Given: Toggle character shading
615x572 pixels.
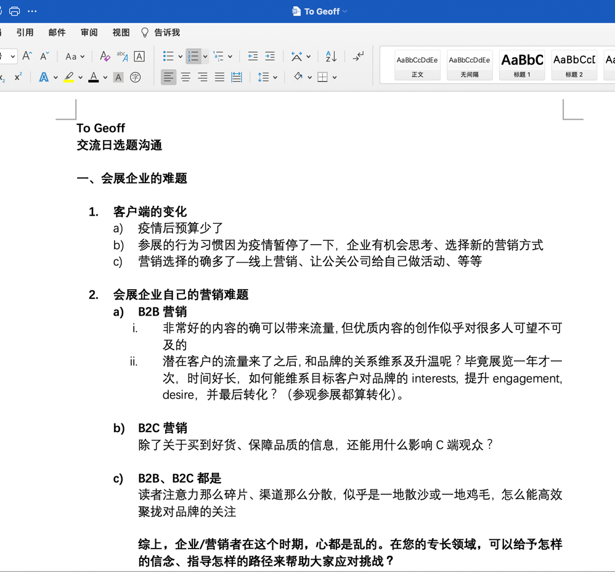Looking at the screenshot, I should pos(118,77).
